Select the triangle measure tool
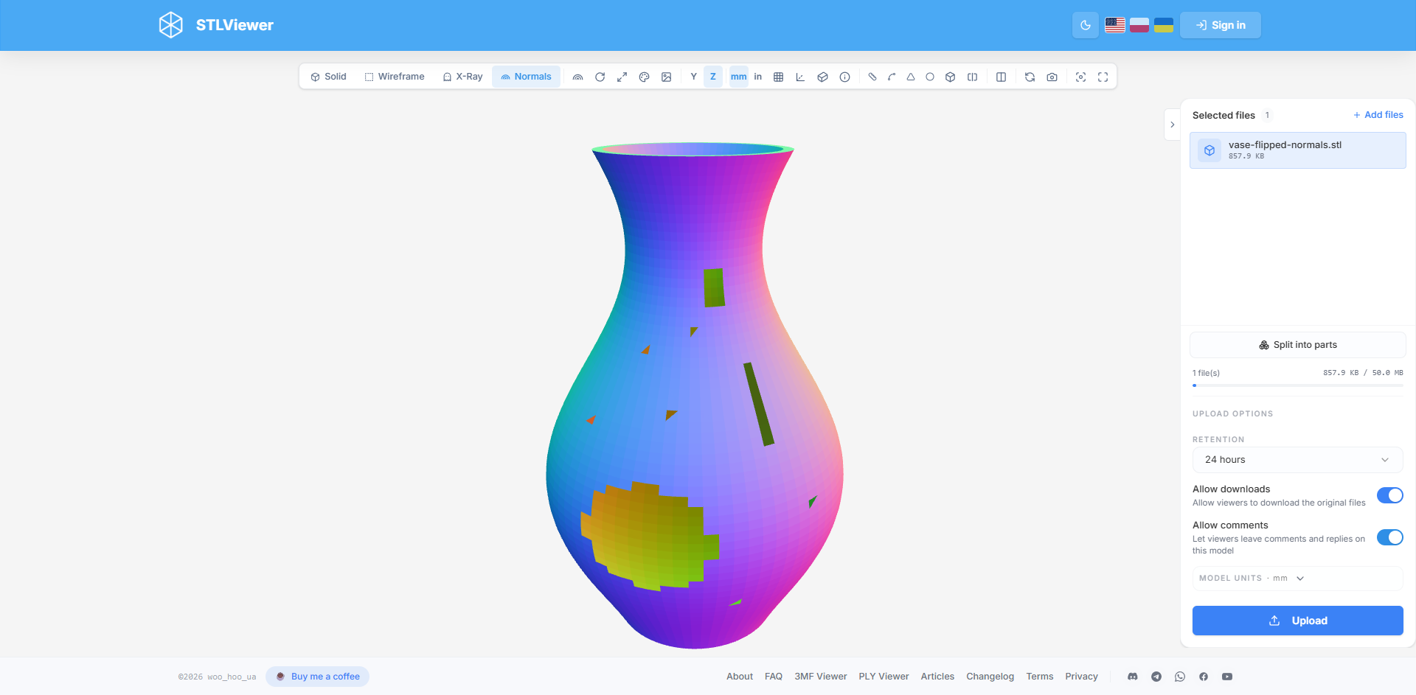1416x695 pixels. tap(911, 77)
